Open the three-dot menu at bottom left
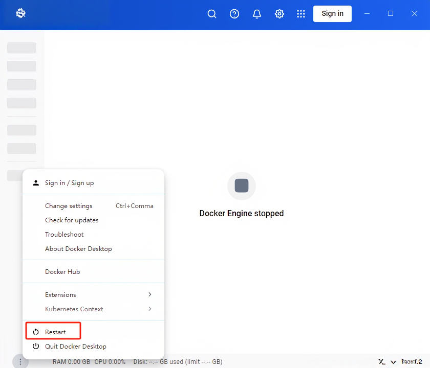Screen dimensions: 430x368 pos(20,361)
